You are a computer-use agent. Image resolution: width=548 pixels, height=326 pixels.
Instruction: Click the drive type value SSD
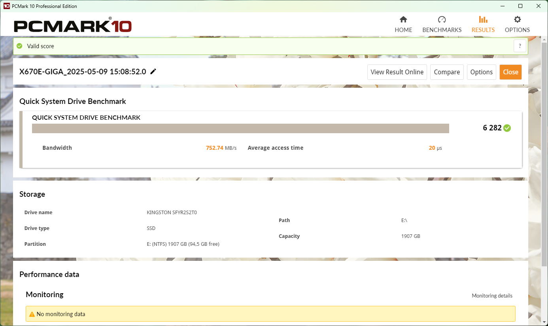click(151, 228)
